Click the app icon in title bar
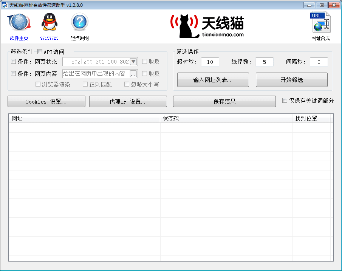 pos(5,5)
